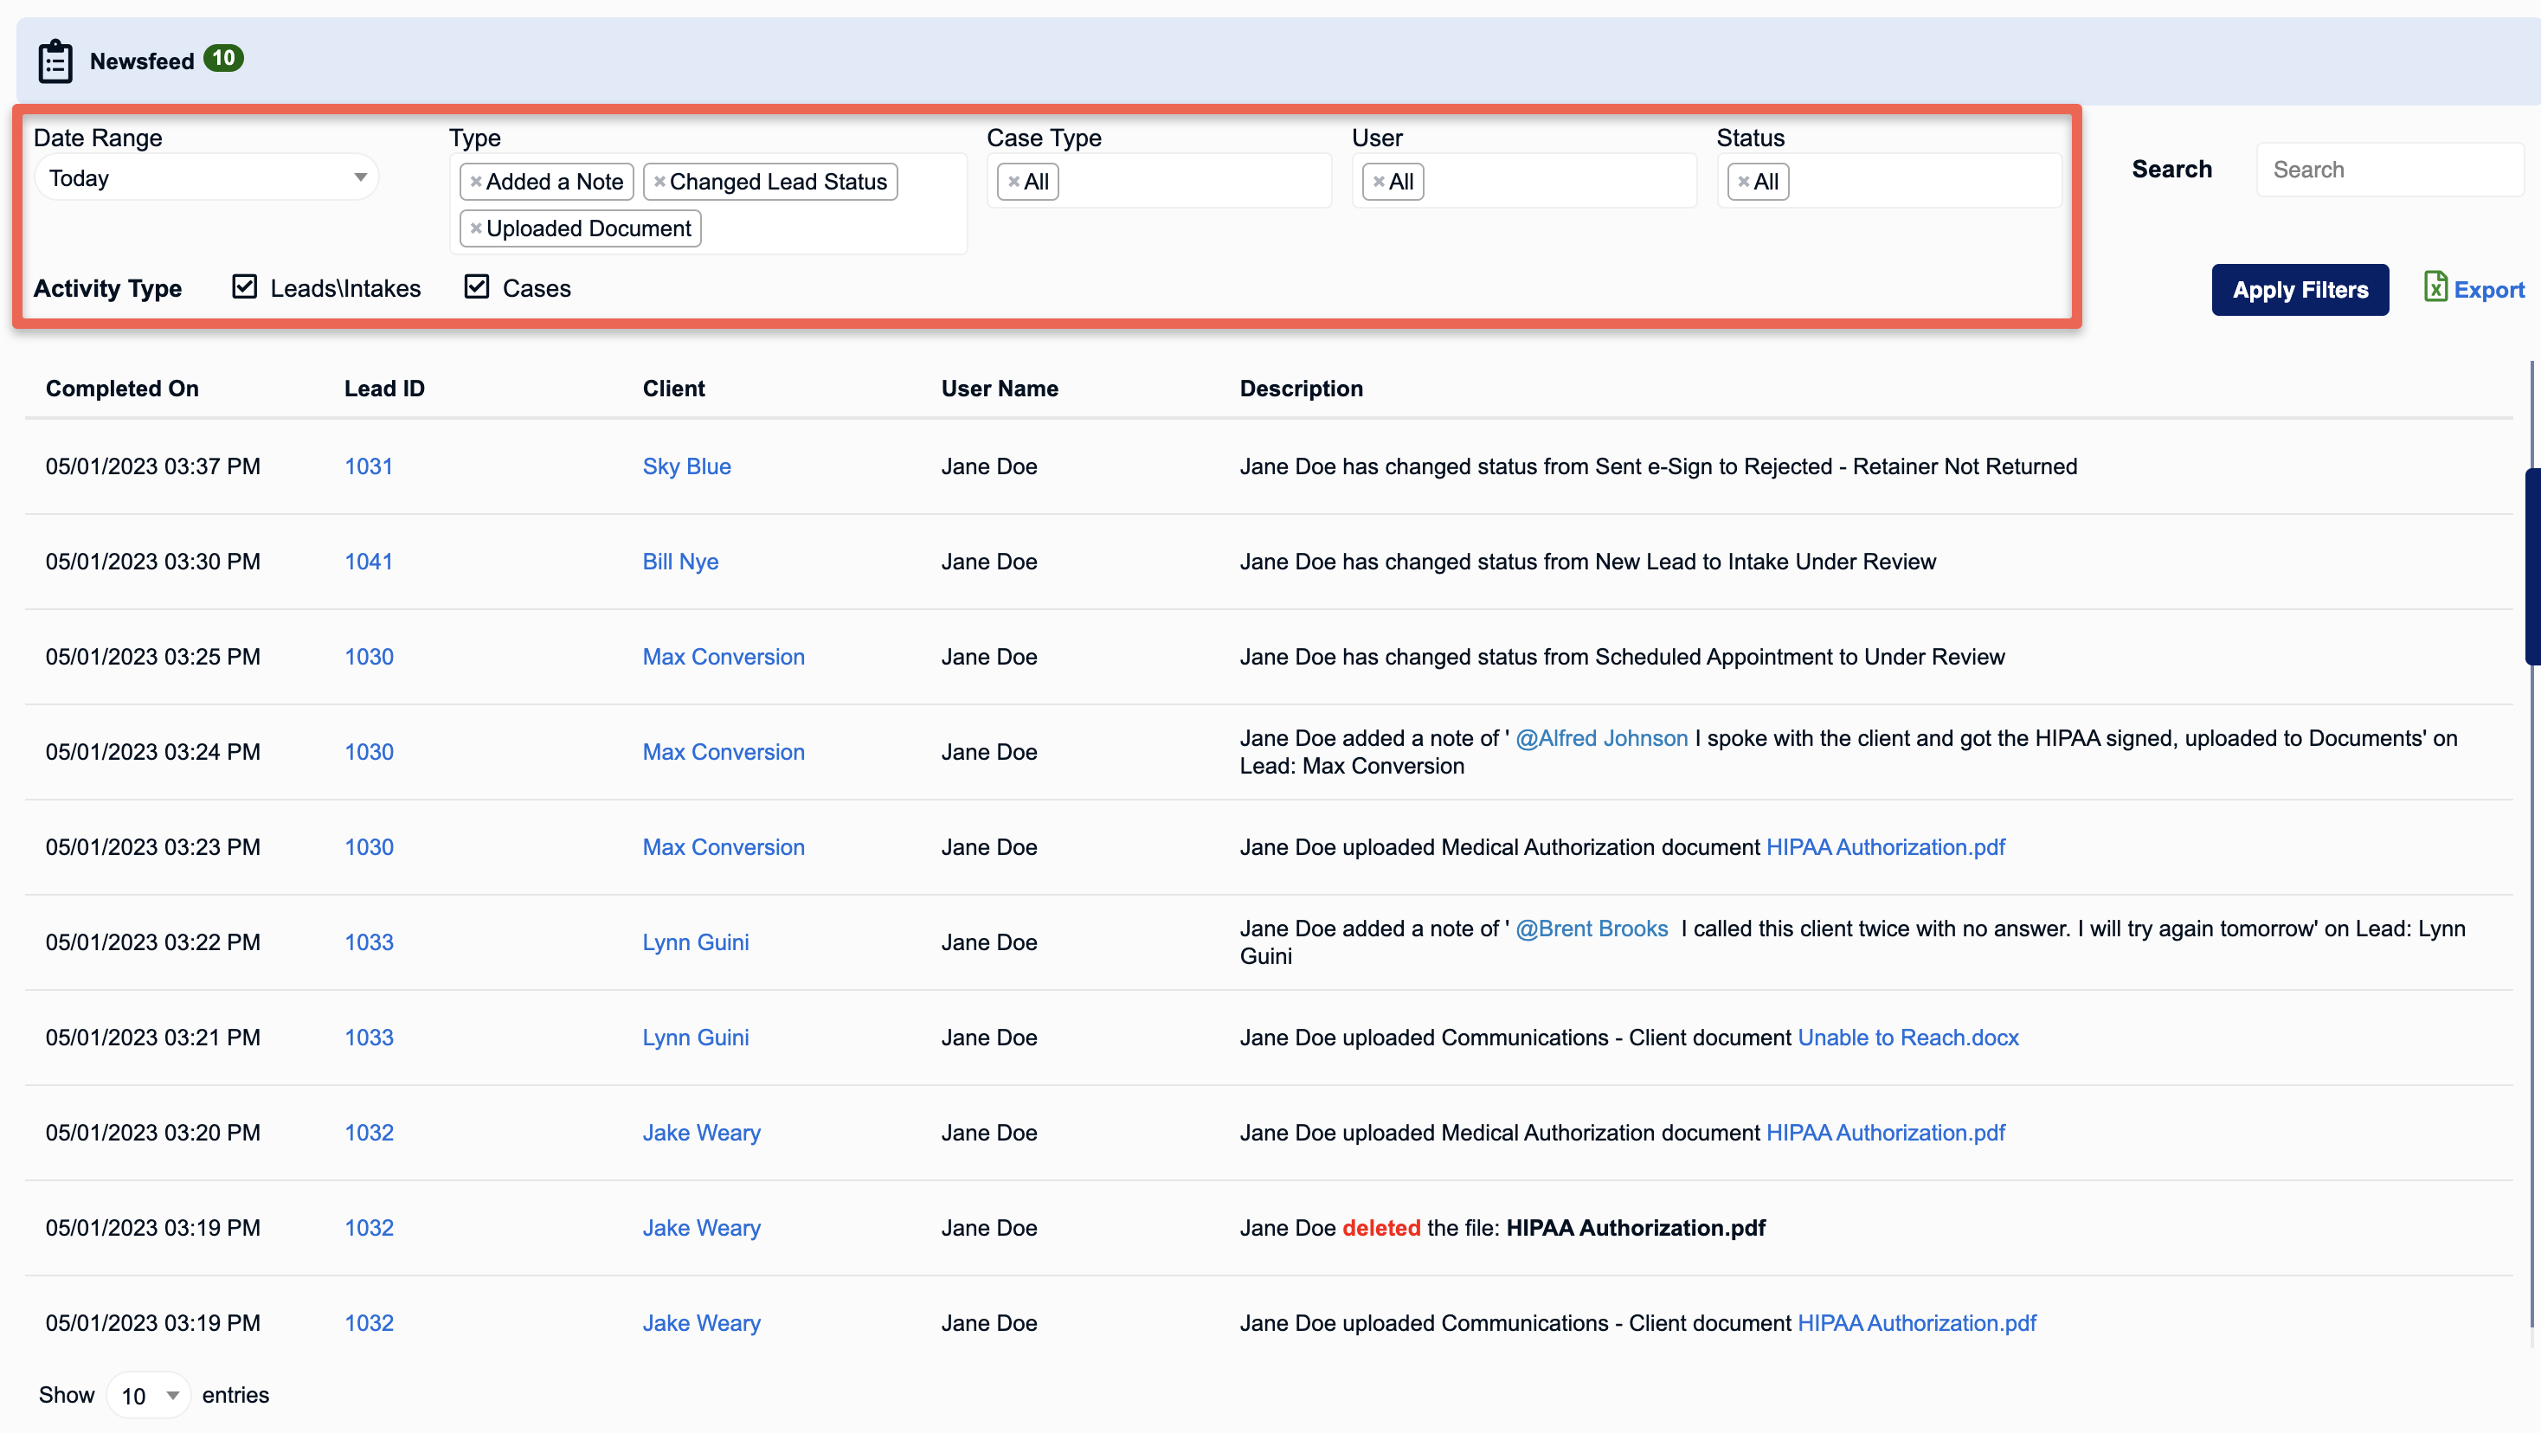Viewport: 2541px width, 1433px height.
Task: Remove the 'All' tag in Case Type
Action: [1013, 182]
